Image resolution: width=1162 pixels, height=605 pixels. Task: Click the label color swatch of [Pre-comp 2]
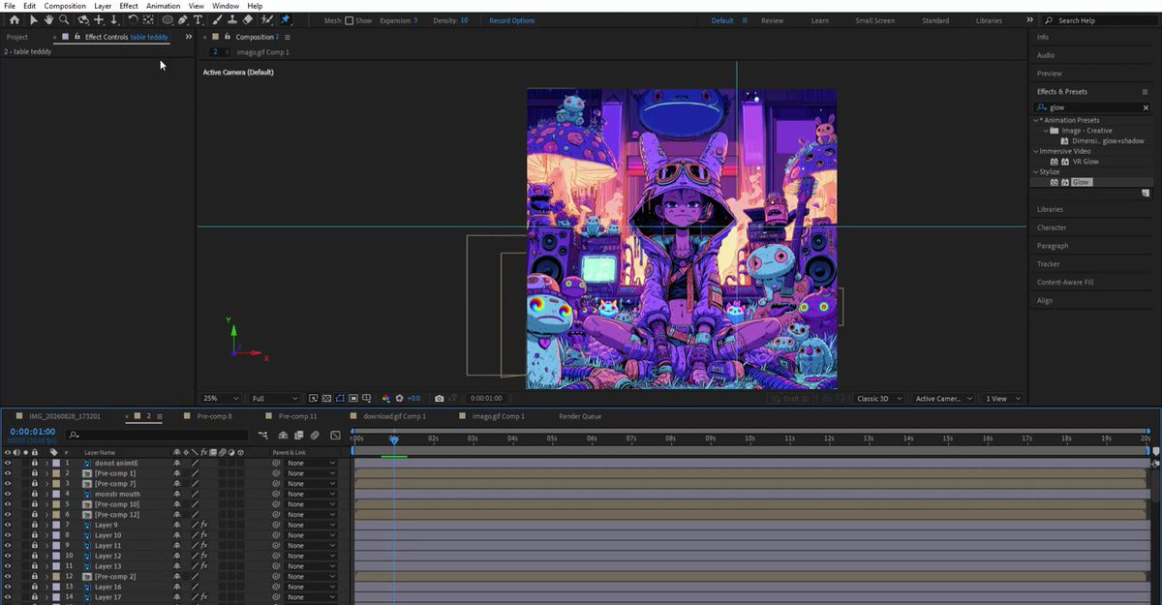(x=56, y=576)
